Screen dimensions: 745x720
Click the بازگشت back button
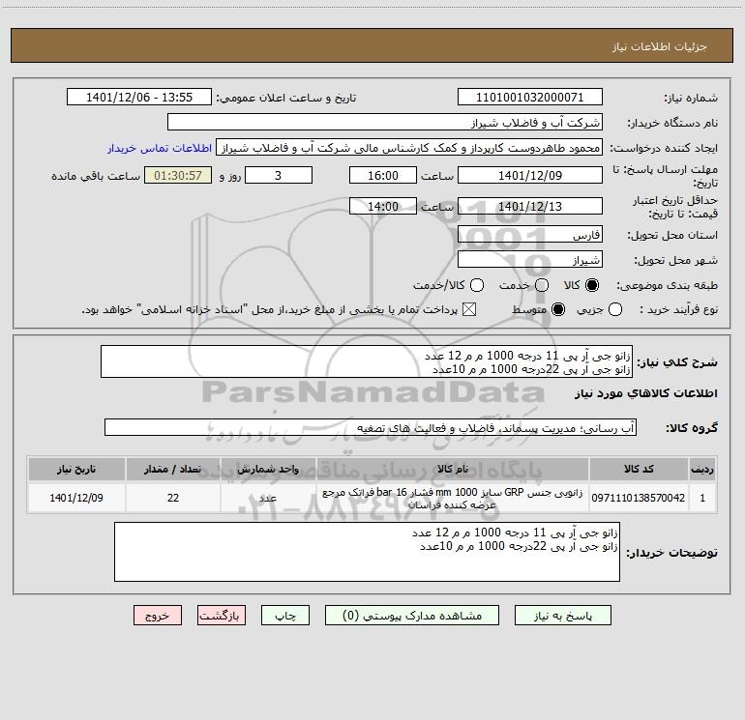coord(222,616)
